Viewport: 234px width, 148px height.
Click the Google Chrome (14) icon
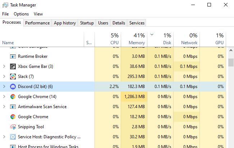[x=13, y=97]
